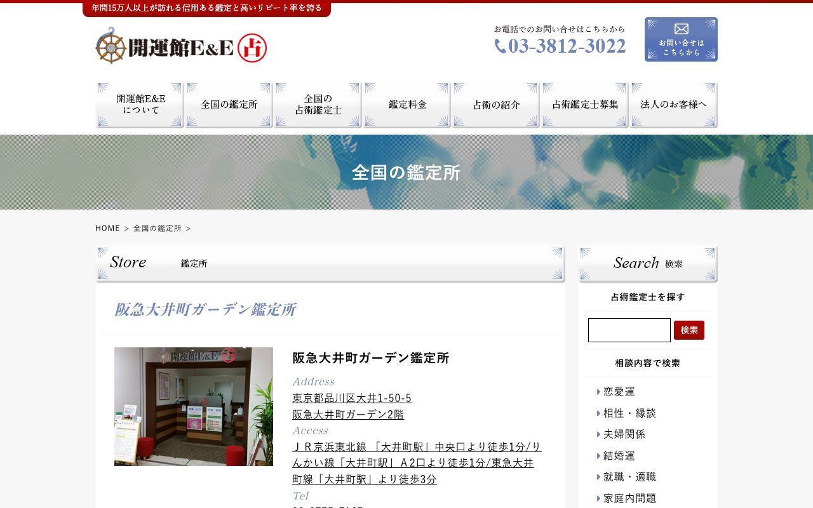Screen dimensions: 813x508
Task: Click the phone number 03-3812-3022
Action: 560,46
